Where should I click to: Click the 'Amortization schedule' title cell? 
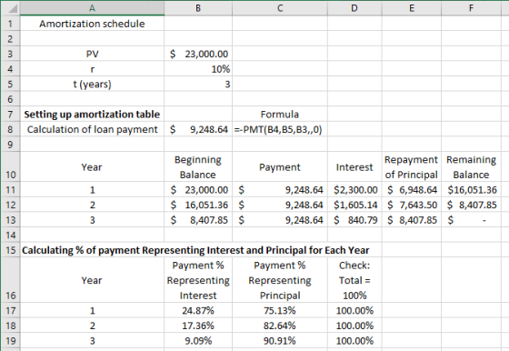pyautogui.click(x=92, y=24)
